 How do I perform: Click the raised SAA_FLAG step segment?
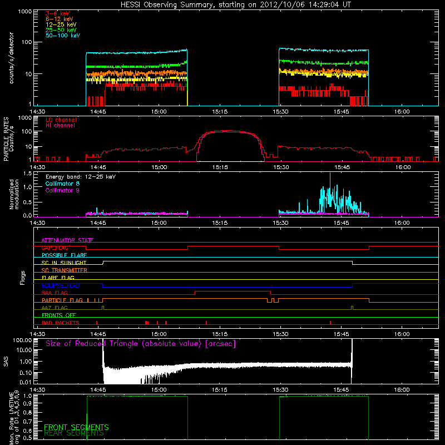point(233,291)
